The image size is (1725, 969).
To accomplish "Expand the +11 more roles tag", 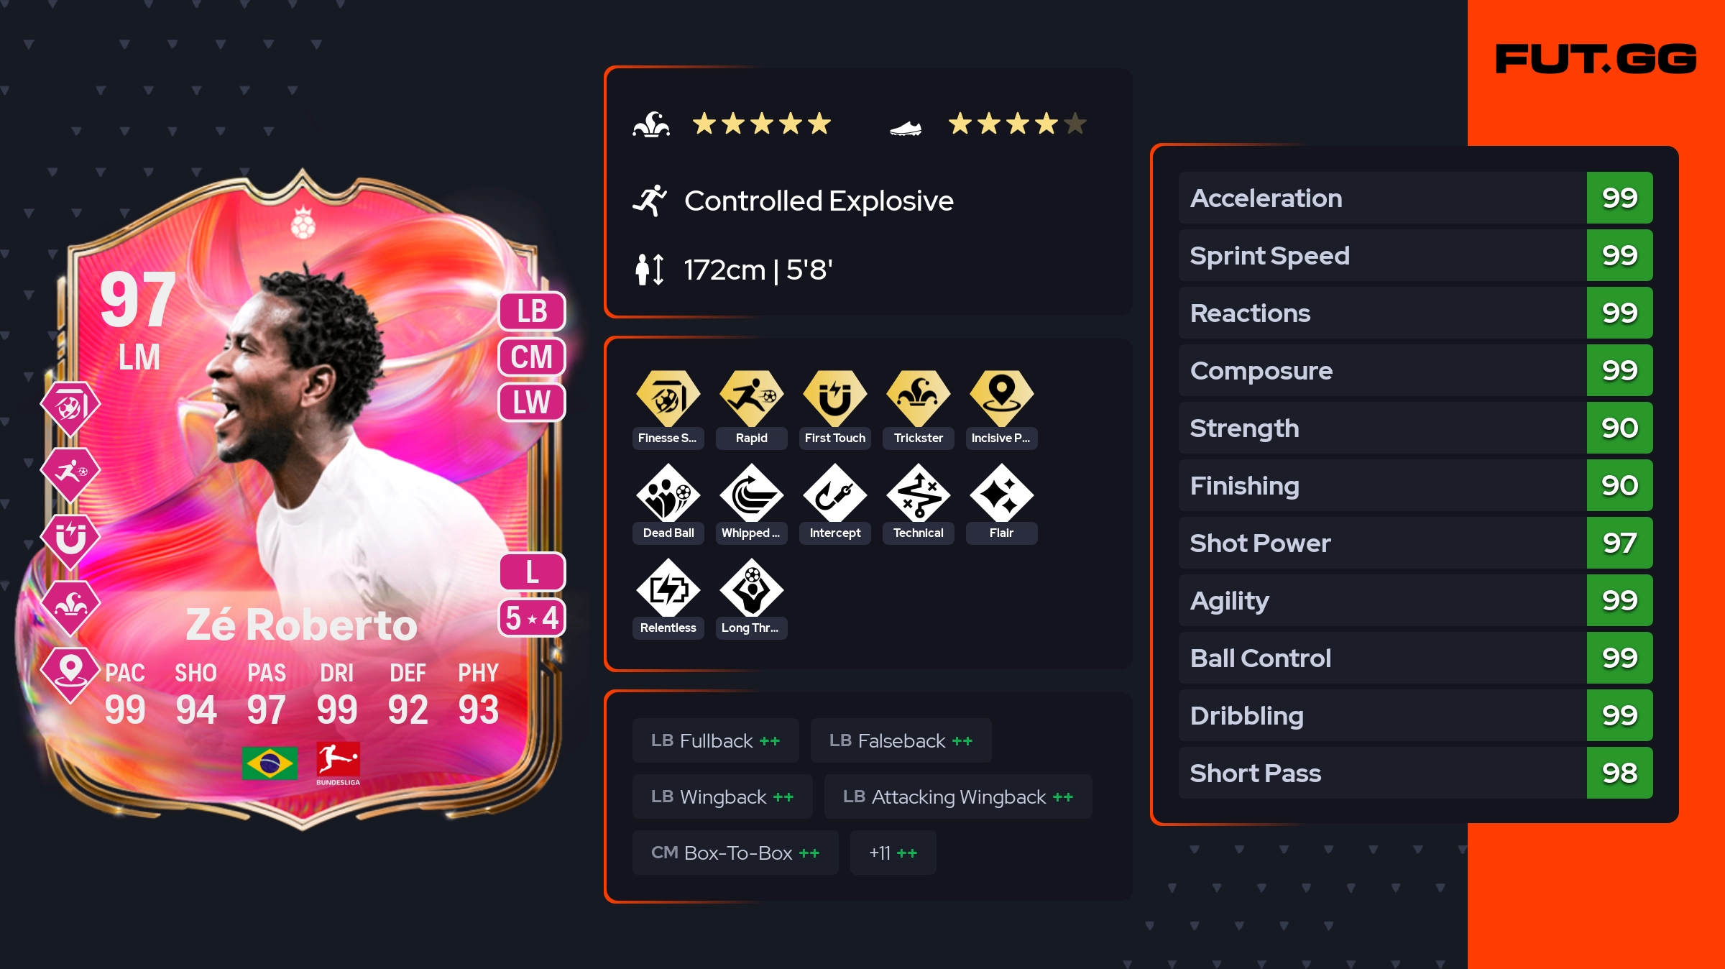I will [893, 853].
